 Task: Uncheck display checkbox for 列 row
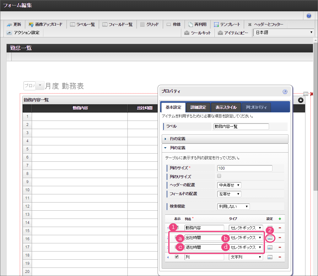[x=177, y=257]
